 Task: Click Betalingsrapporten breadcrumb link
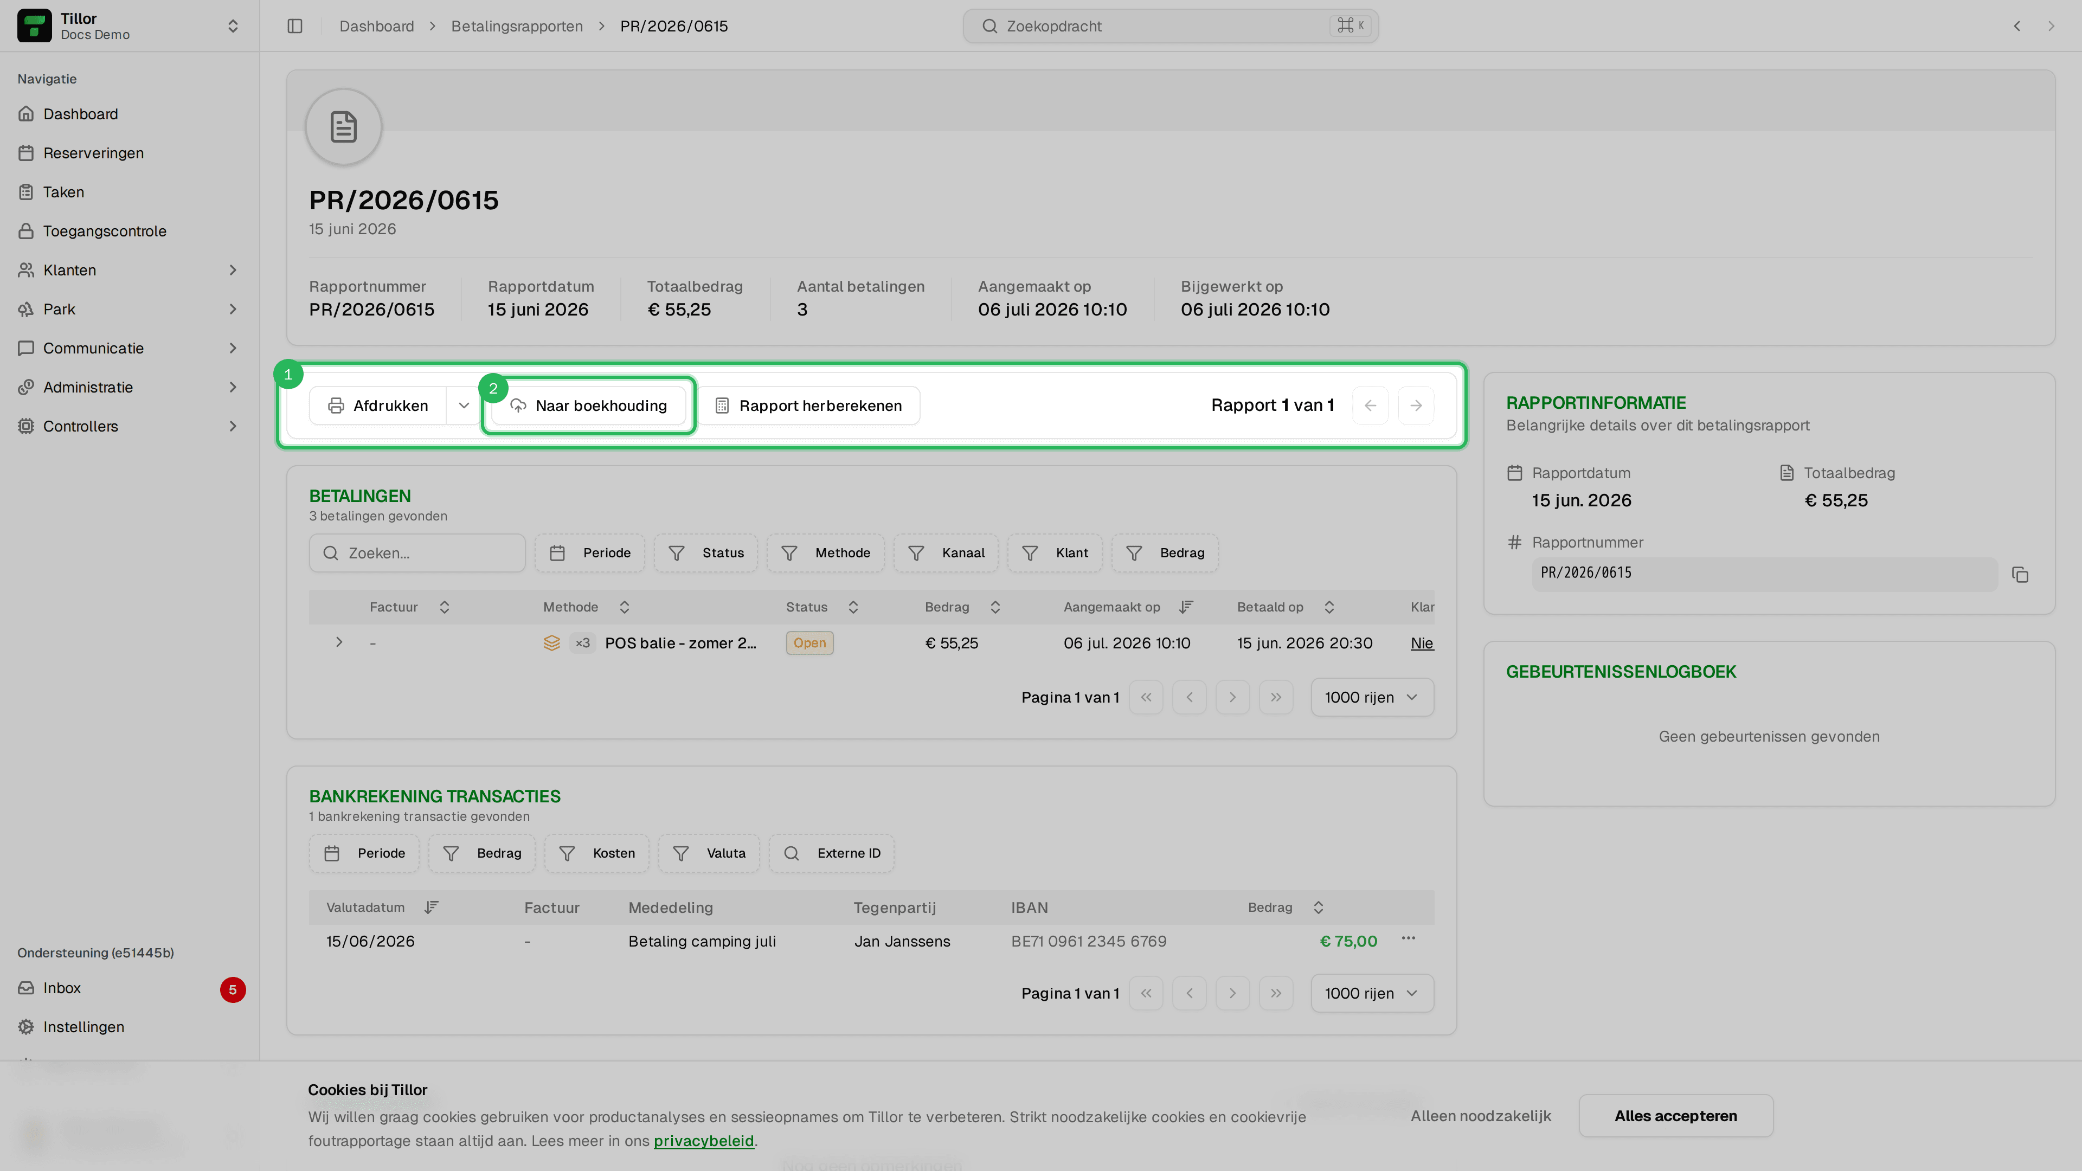(517, 26)
